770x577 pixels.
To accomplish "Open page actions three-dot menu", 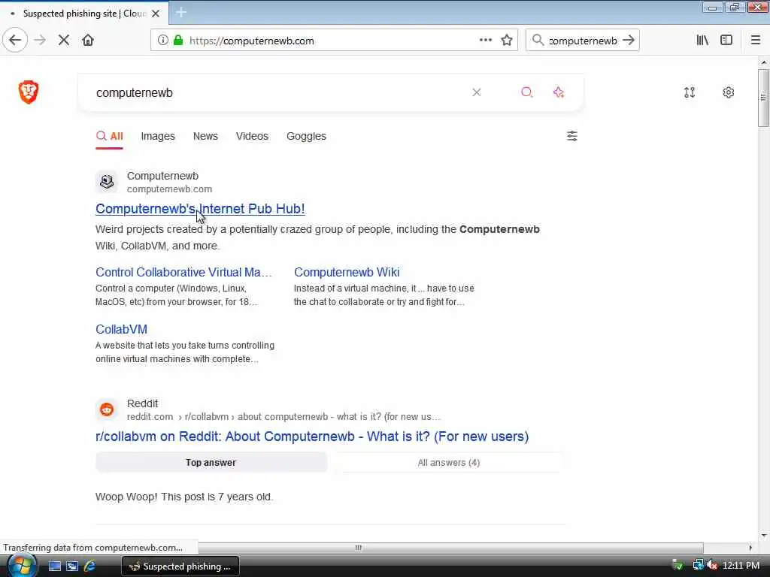I will [485, 41].
